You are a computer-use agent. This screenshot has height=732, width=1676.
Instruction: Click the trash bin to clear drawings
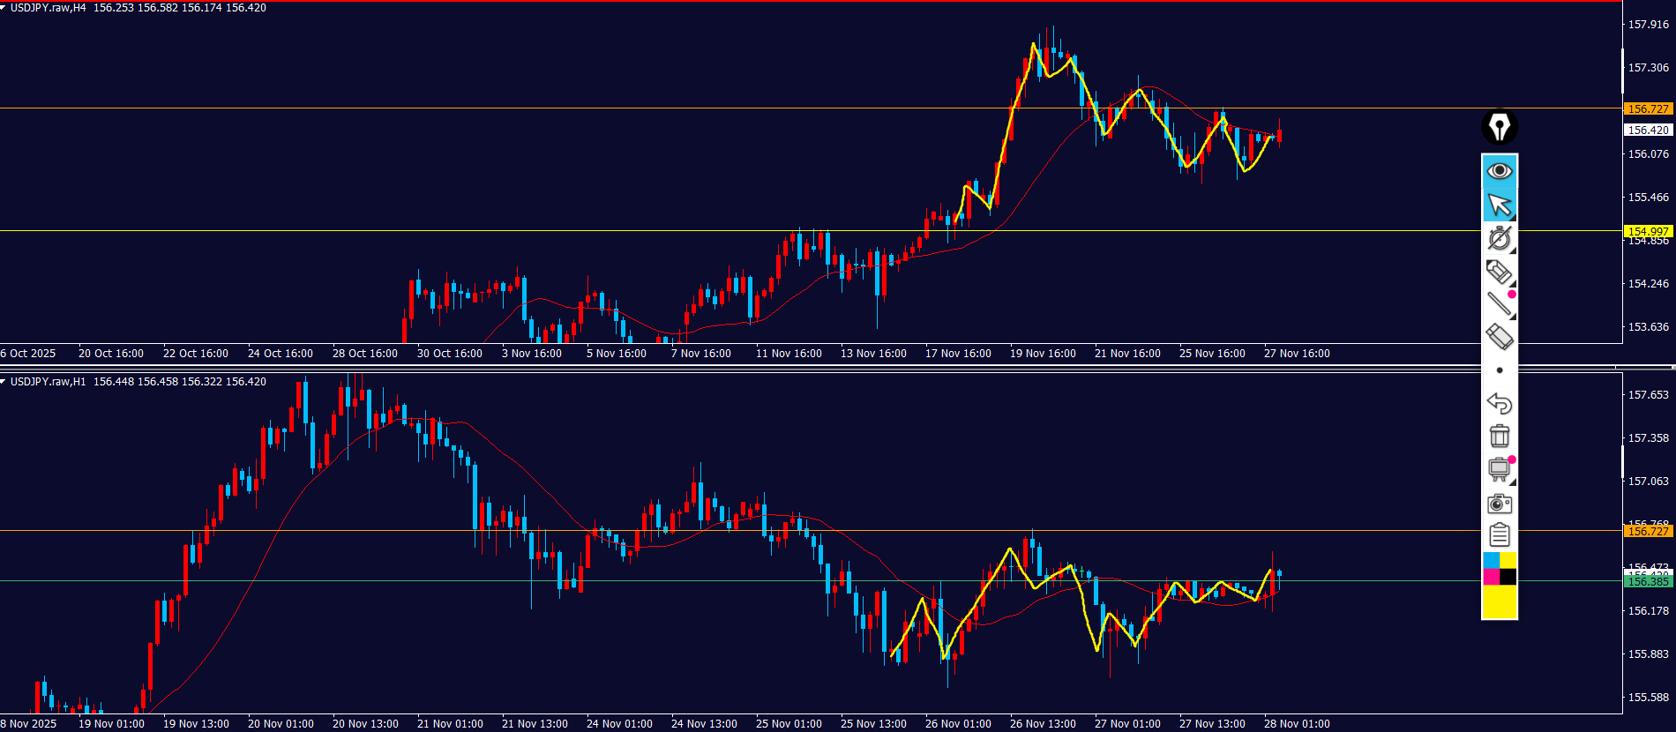coord(1499,436)
